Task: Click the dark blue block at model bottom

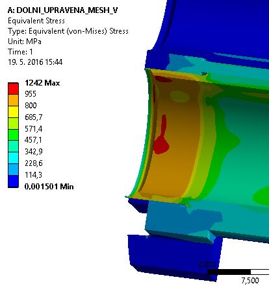Action: pyautogui.click(x=175, y=257)
